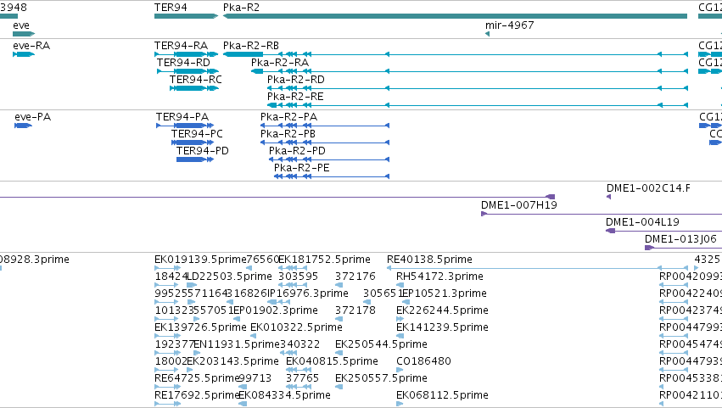Select the 340322 EST label
The image size is (722, 408).
click(299, 345)
